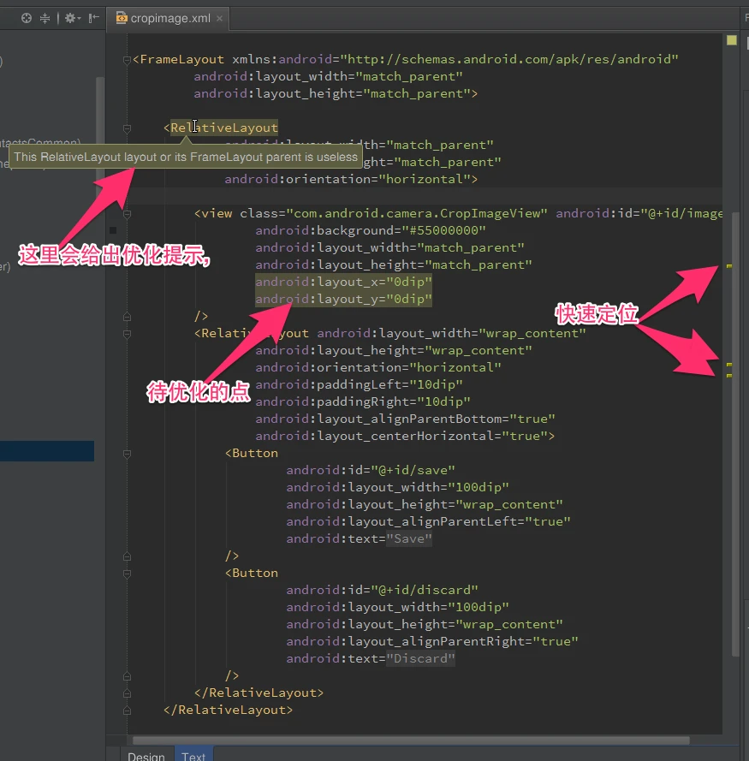Jump to the first yellow warning stripe marker
Viewport: 749px width, 761px height.
click(x=729, y=267)
